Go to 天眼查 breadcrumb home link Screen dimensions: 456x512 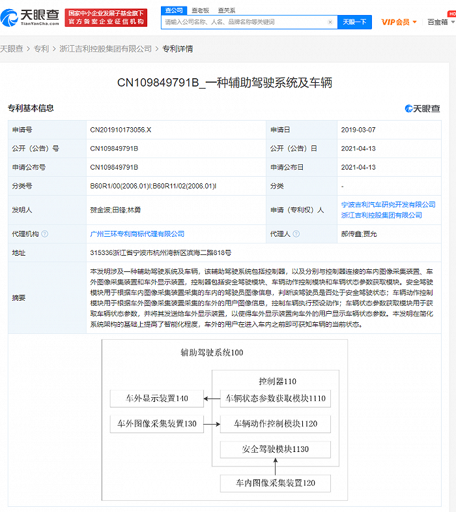click(x=12, y=49)
